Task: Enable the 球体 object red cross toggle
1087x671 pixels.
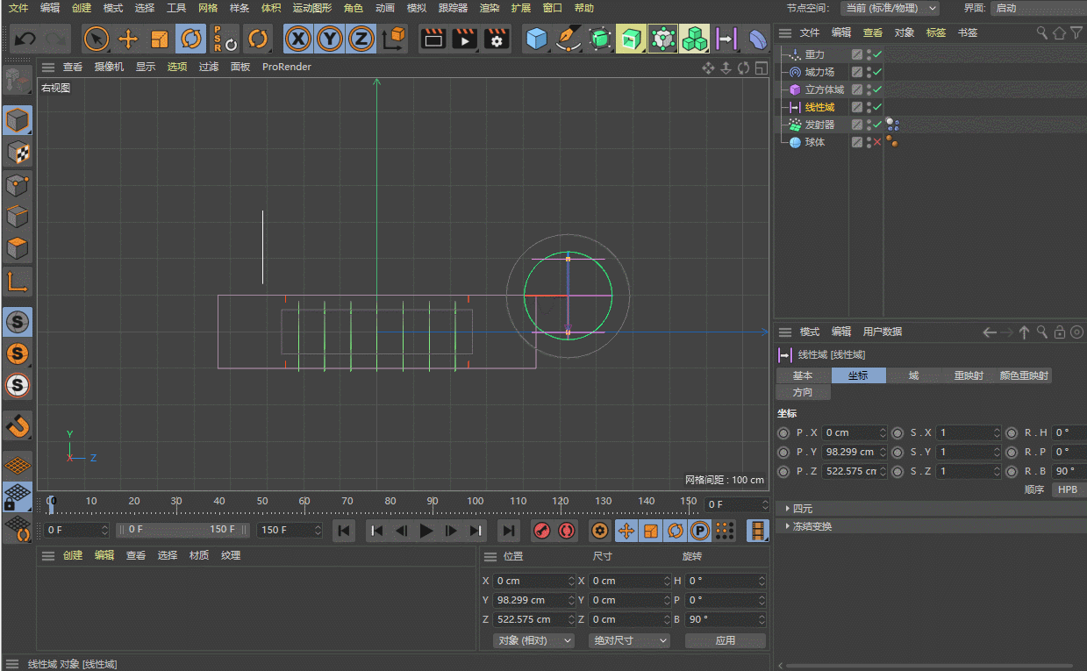Action: [x=876, y=142]
